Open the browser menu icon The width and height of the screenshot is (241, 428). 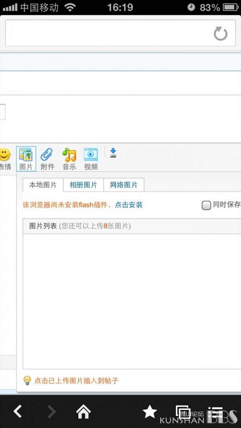(216, 412)
